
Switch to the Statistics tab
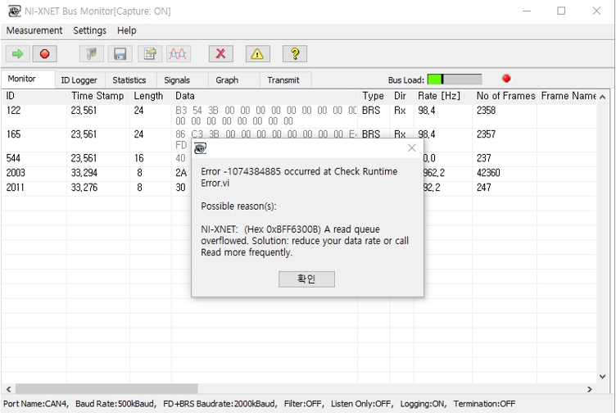(x=129, y=80)
